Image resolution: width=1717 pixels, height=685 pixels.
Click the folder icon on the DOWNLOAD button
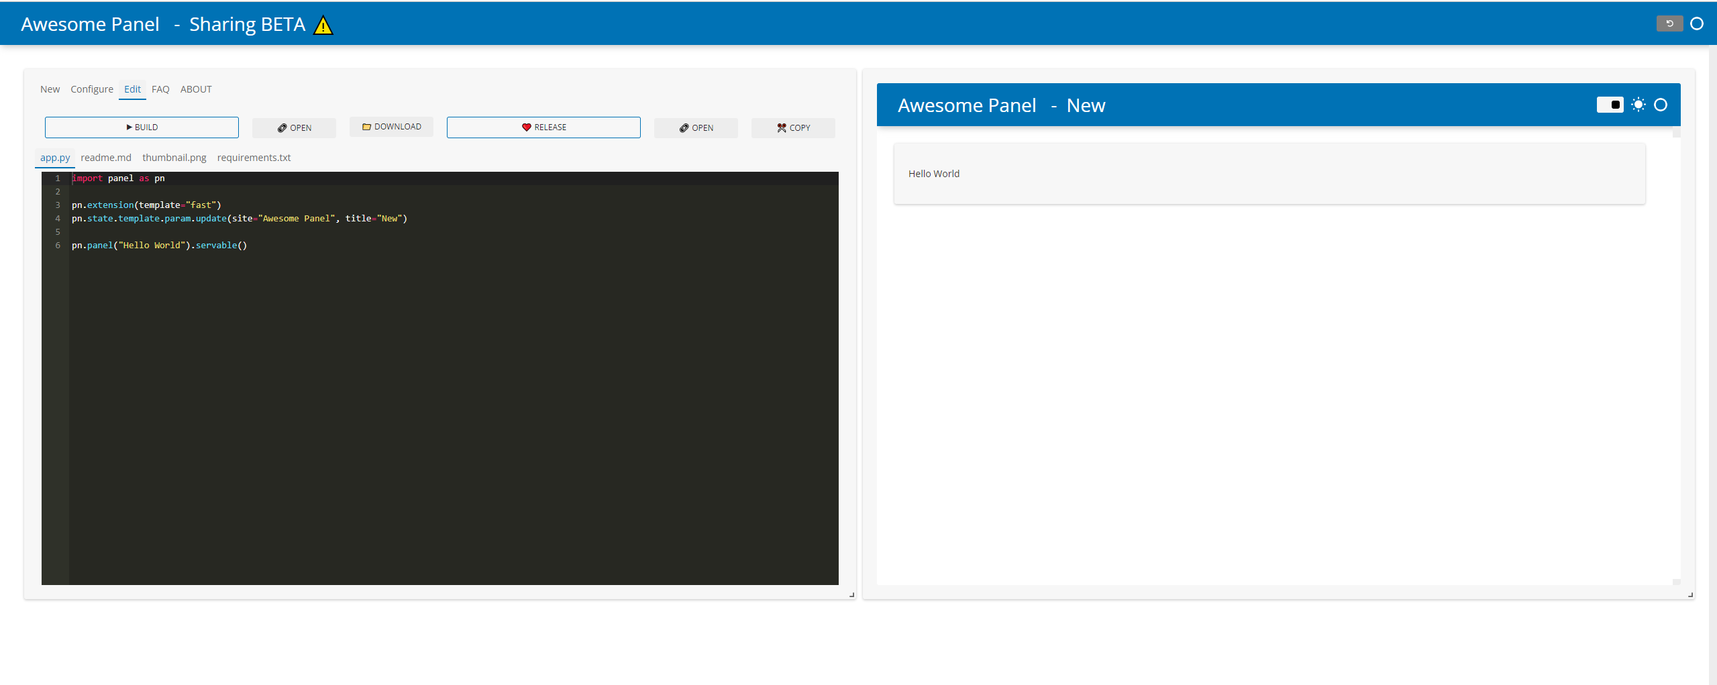click(366, 126)
